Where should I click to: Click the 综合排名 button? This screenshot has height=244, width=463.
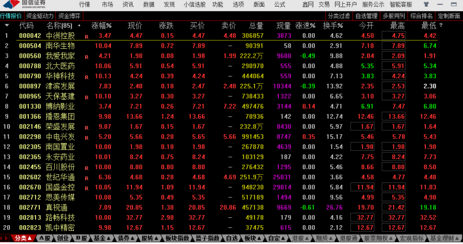tap(421, 16)
